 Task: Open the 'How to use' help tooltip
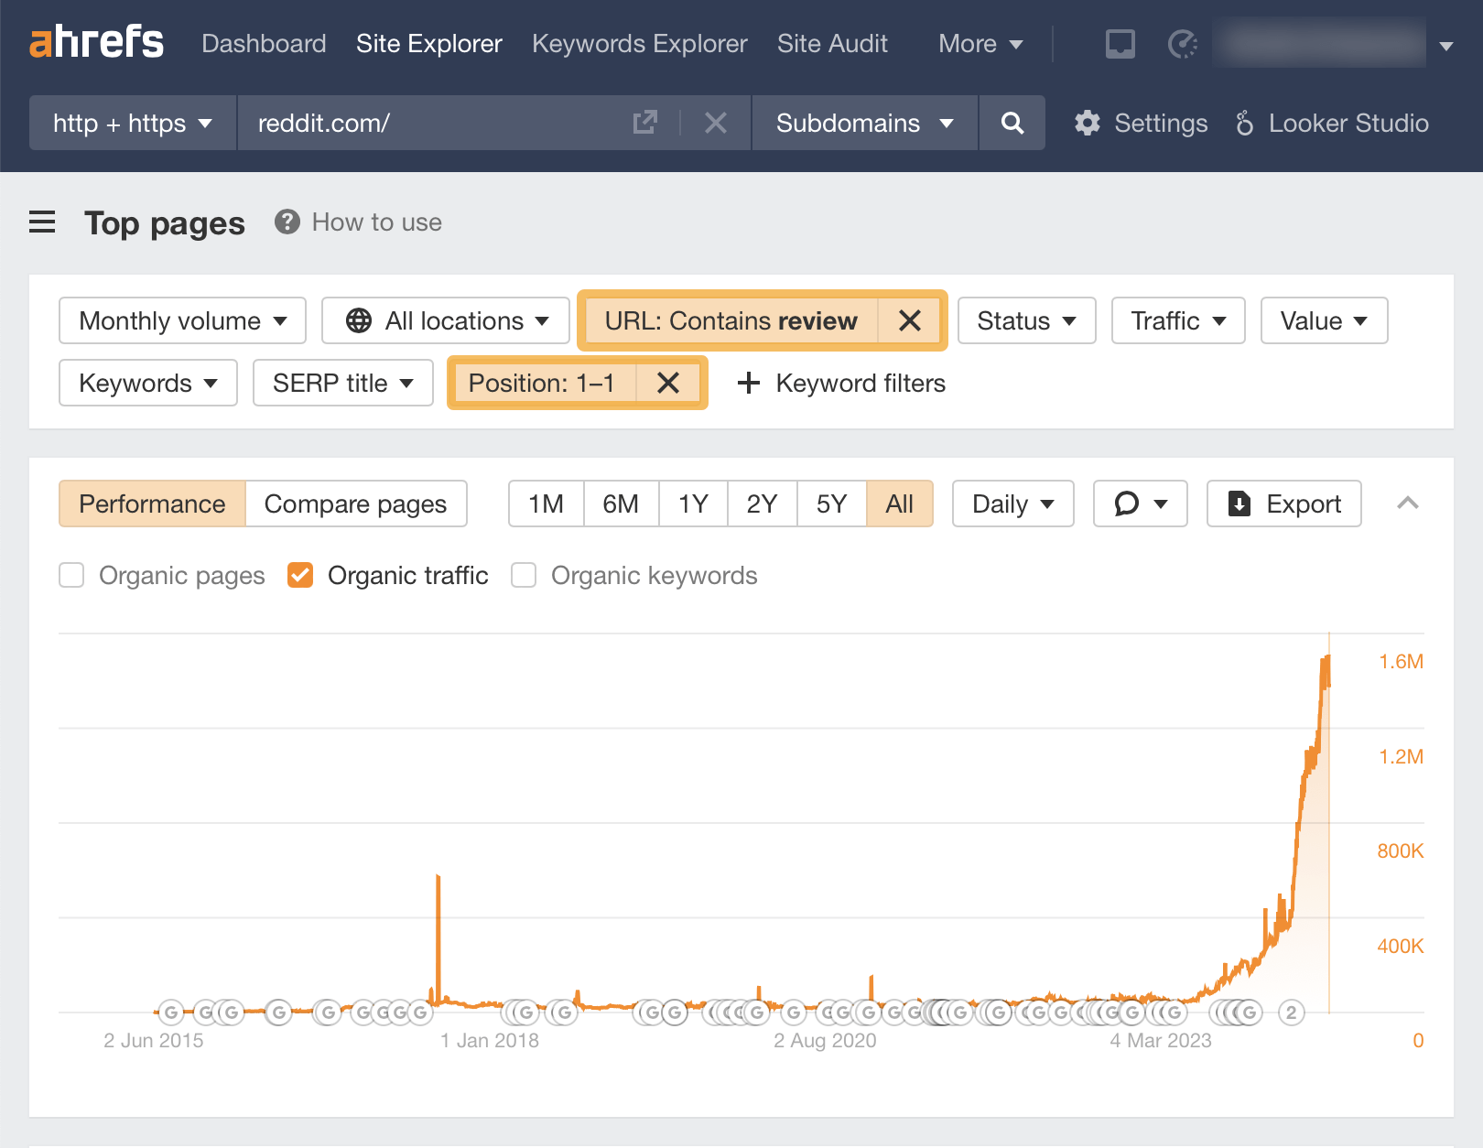coord(359,222)
